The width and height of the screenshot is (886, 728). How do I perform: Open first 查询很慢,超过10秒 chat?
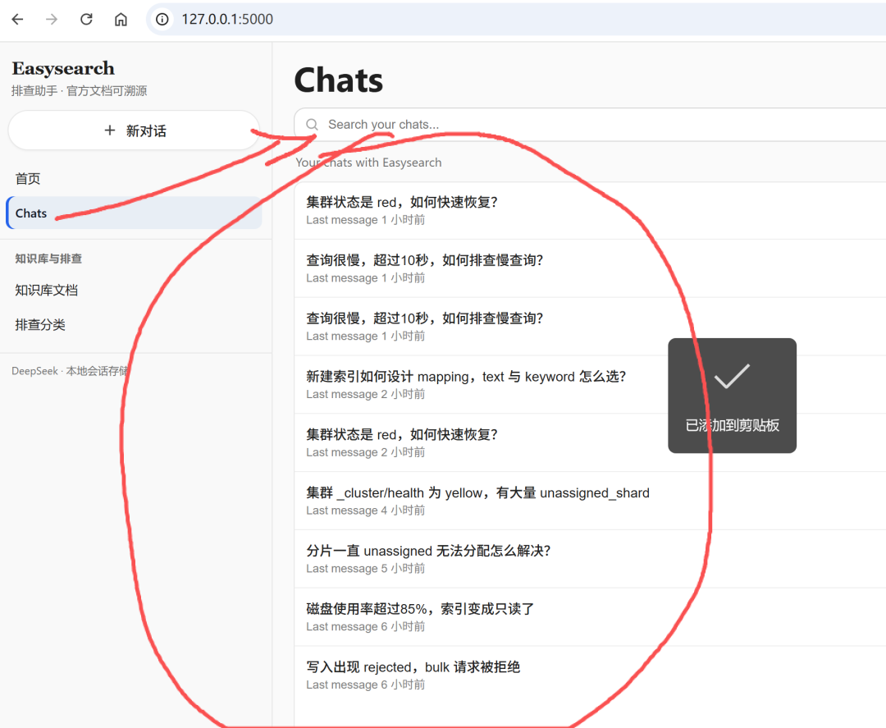[x=590, y=268]
